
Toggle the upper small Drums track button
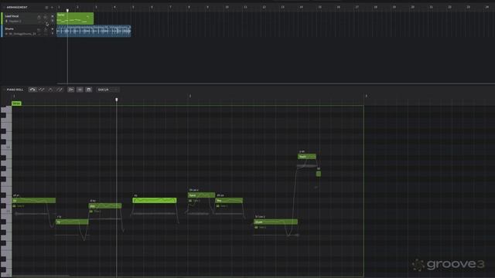point(53,29)
